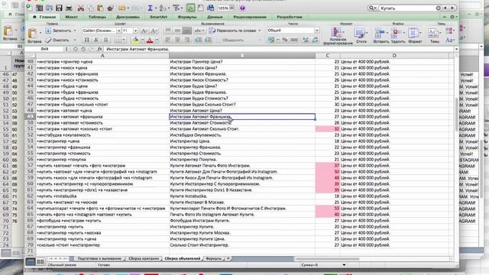Screen dimensions: 489x275
Task: Click the thousands separator 000 icon
Action: point(294,40)
